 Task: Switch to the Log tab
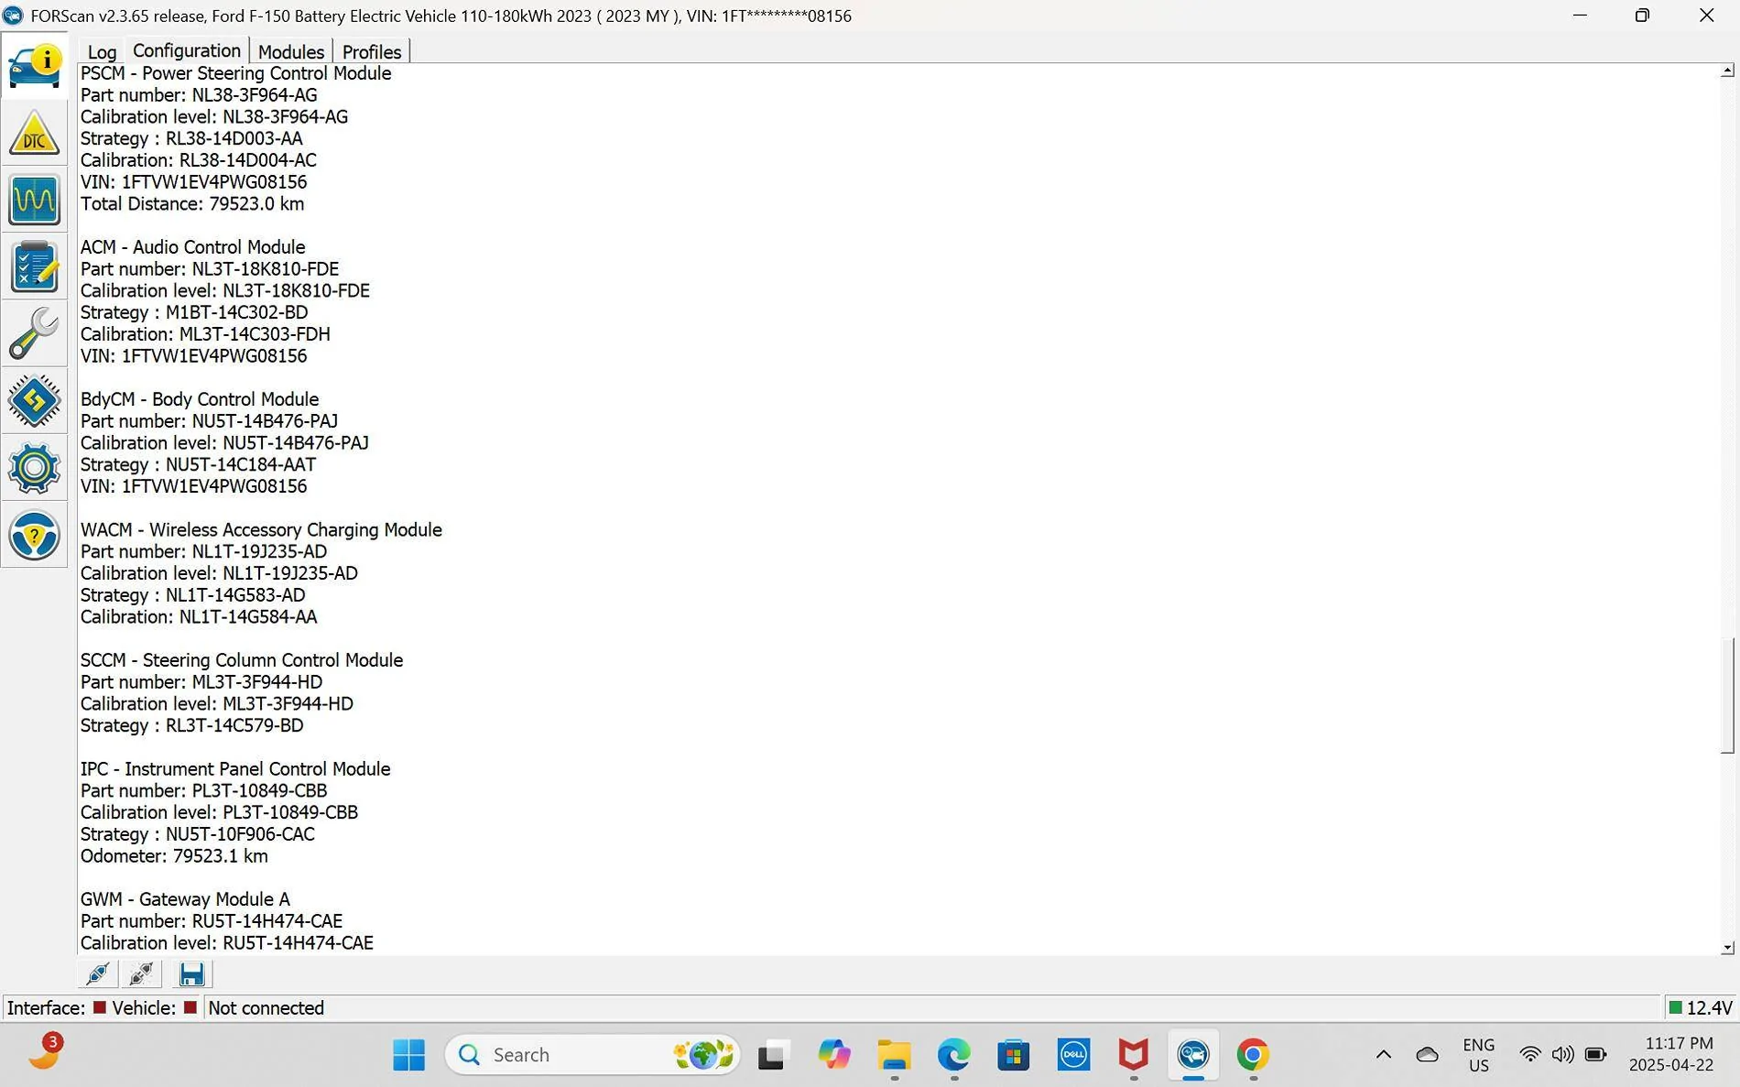[x=102, y=52]
